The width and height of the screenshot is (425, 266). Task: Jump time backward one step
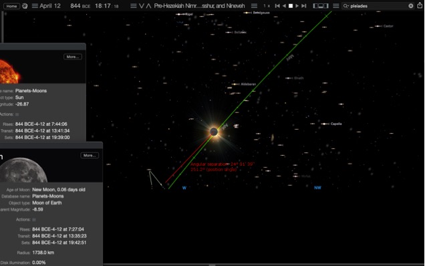coord(277,6)
